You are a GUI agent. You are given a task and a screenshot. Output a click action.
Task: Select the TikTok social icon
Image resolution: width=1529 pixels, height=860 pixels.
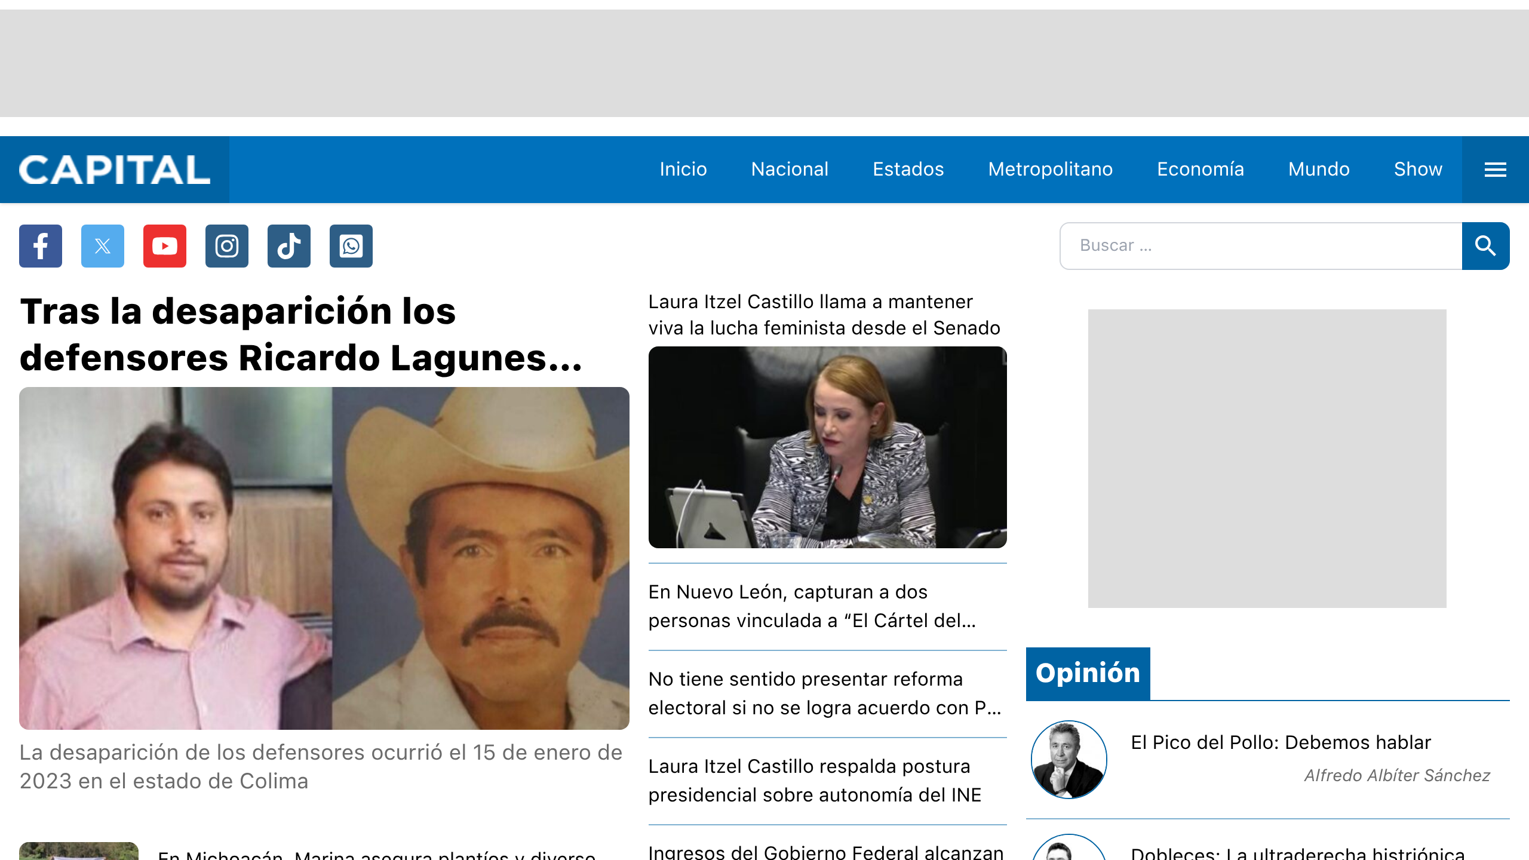pos(288,245)
